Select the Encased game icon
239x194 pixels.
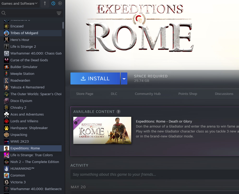(x=7, y=26)
